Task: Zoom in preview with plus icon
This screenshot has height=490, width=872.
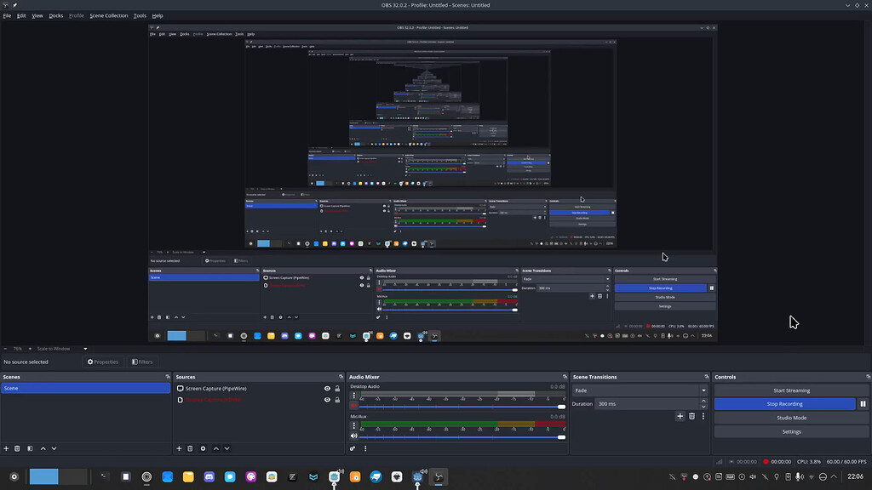Action: click(x=30, y=349)
